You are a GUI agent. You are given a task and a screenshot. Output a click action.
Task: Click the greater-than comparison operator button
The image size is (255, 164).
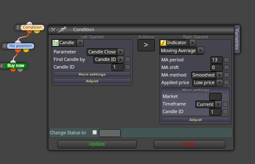point(146,45)
